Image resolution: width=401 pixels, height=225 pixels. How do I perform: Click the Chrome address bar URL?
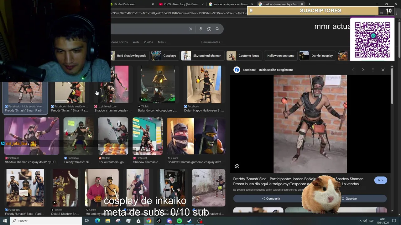point(179,13)
